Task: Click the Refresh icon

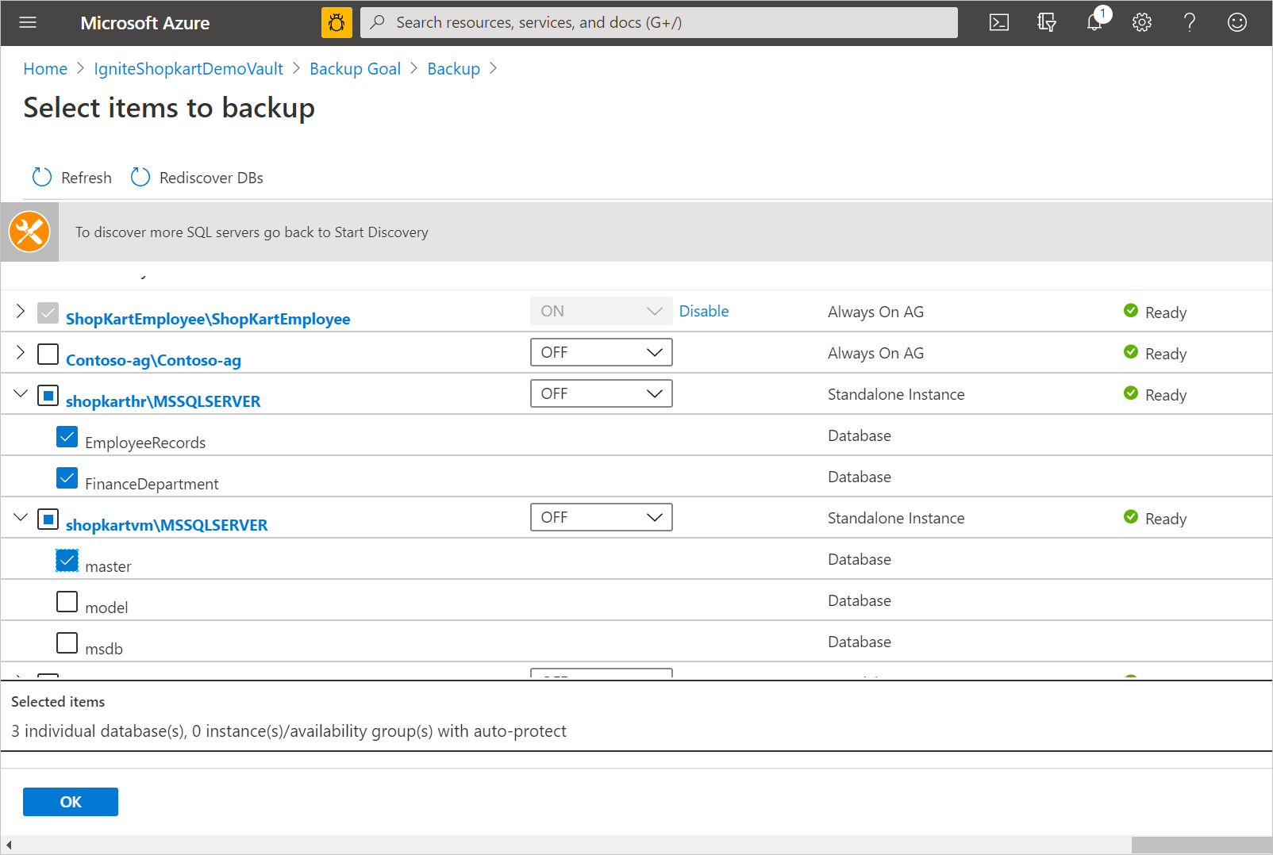Action: [x=41, y=177]
